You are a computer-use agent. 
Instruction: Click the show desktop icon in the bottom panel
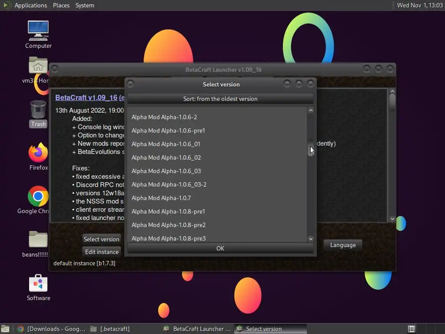pos(5,329)
